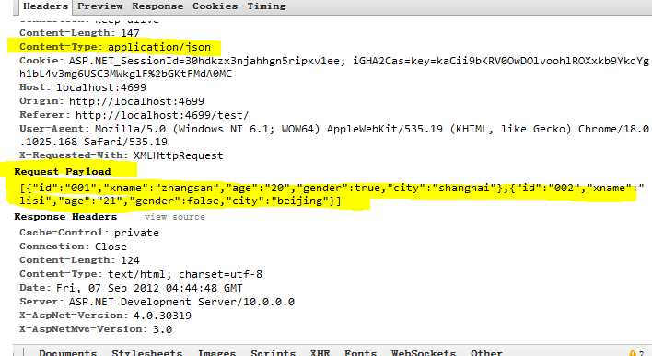The height and width of the screenshot is (356, 652).
Task: Open the Preview tab
Action: point(99,6)
